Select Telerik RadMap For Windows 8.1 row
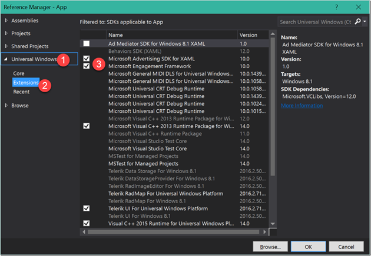 pos(175,201)
